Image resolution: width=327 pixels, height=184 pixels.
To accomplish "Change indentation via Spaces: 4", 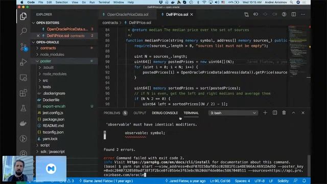I will [x=242, y=181].
